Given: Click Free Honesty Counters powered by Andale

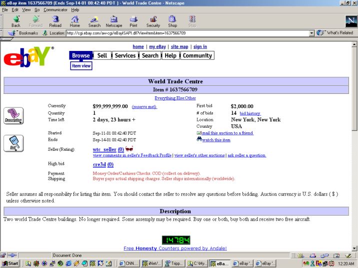Looking at the screenshot, I should click(x=175, y=248).
